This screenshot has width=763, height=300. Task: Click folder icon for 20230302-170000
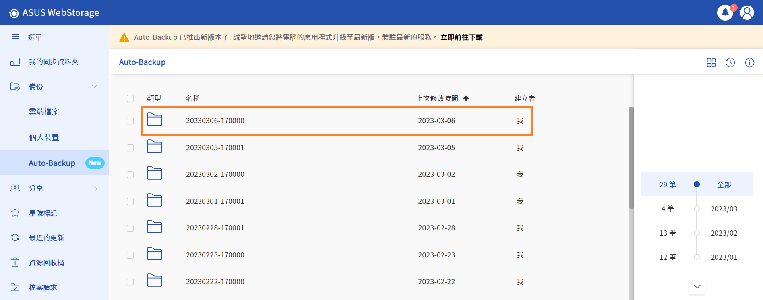coord(155,173)
